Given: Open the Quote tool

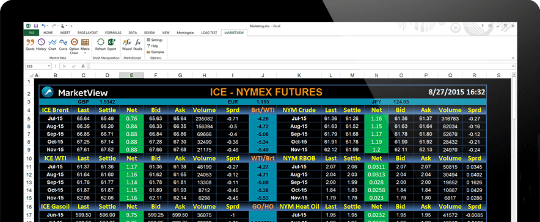Looking at the screenshot, I should point(30,44).
